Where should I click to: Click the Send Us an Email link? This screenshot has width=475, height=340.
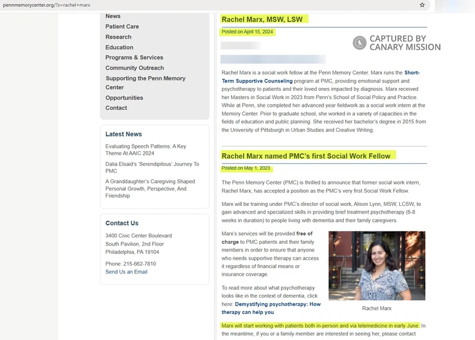click(x=126, y=272)
